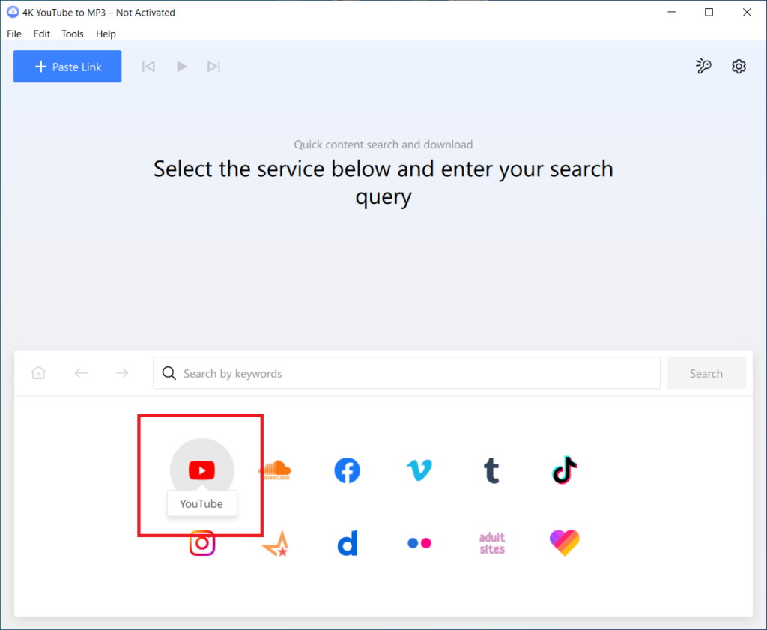This screenshot has width=767, height=630.
Task: Open the File menu
Action: click(x=14, y=34)
